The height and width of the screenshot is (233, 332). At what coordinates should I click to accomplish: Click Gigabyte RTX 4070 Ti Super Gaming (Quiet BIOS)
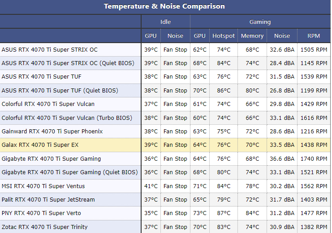pos(69,172)
